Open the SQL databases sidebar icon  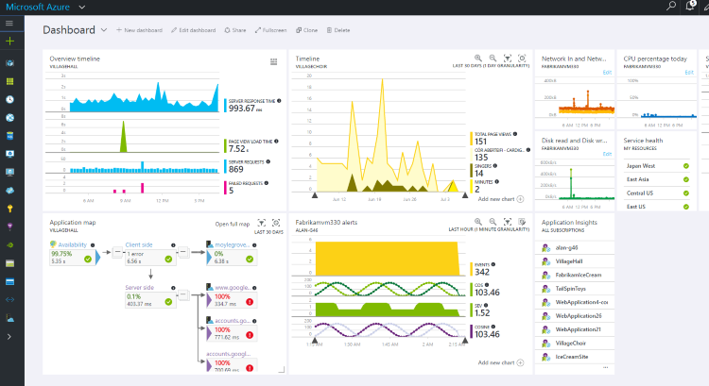9,136
